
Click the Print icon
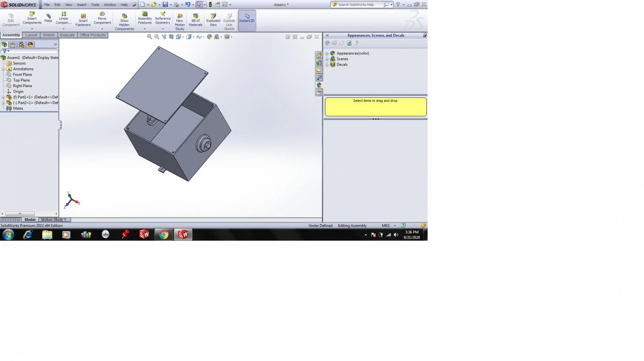[x=176, y=5]
